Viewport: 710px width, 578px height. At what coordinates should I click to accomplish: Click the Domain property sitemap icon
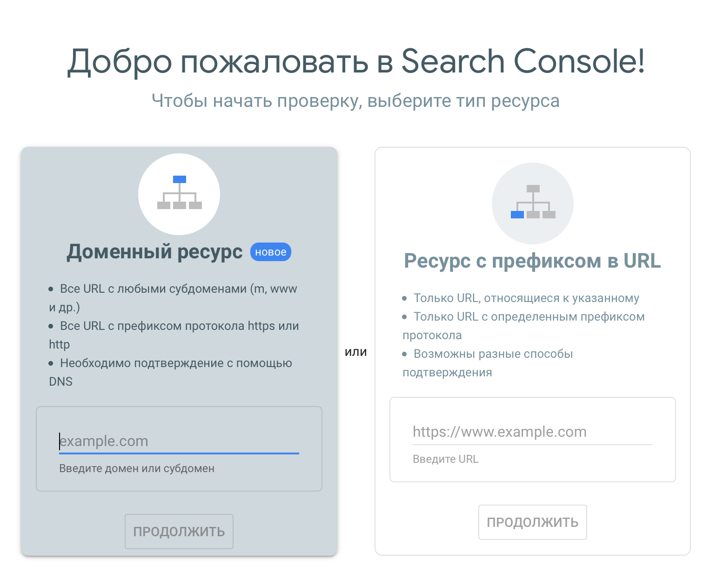point(179,194)
